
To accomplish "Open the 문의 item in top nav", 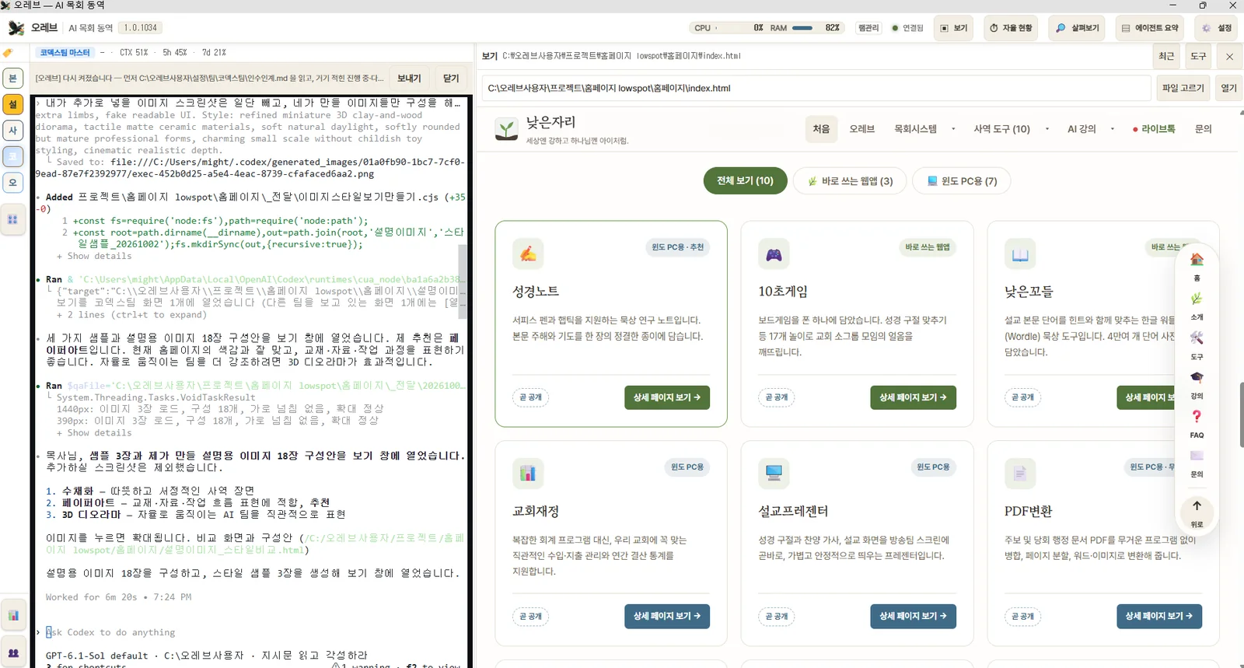I will pyautogui.click(x=1203, y=129).
